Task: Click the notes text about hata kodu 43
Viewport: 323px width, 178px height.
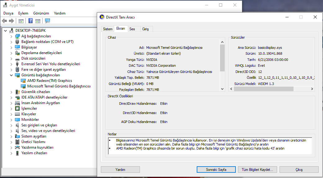Action: point(200,148)
